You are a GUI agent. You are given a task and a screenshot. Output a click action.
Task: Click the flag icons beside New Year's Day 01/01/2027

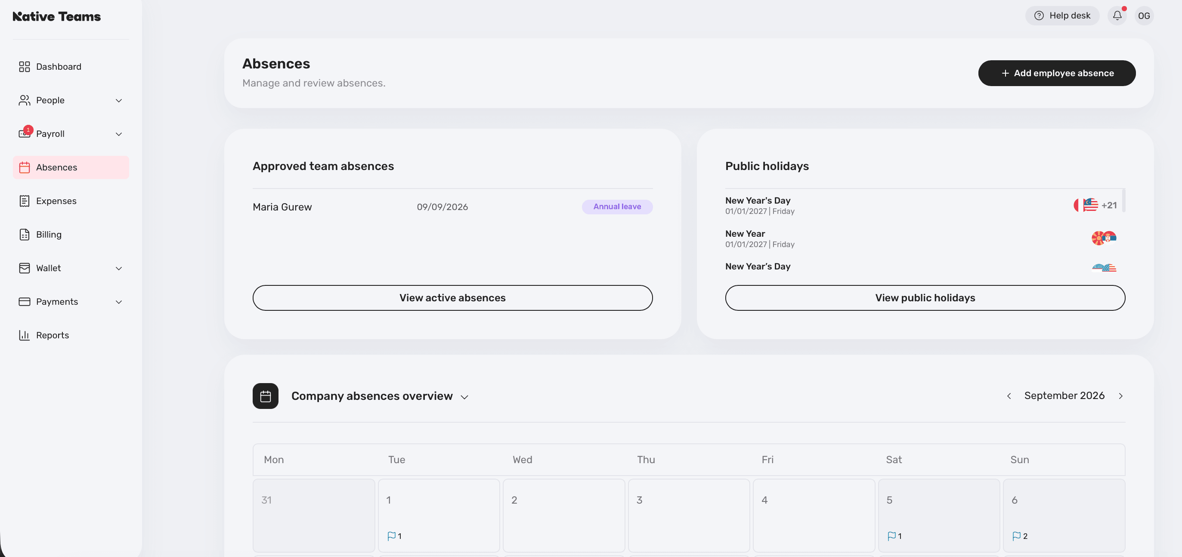click(1086, 205)
